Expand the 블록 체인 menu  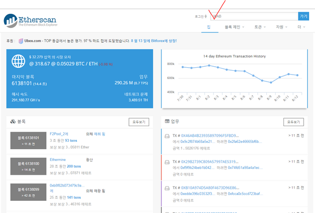coord(234,27)
